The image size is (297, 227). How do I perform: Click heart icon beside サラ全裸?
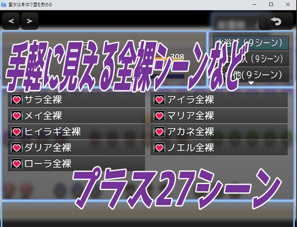[17, 100]
